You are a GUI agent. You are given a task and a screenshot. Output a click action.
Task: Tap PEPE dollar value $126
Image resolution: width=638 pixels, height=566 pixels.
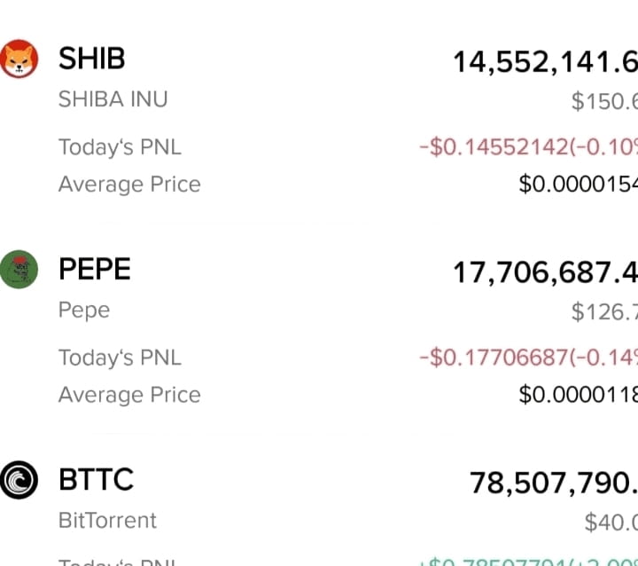[x=604, y=312]
